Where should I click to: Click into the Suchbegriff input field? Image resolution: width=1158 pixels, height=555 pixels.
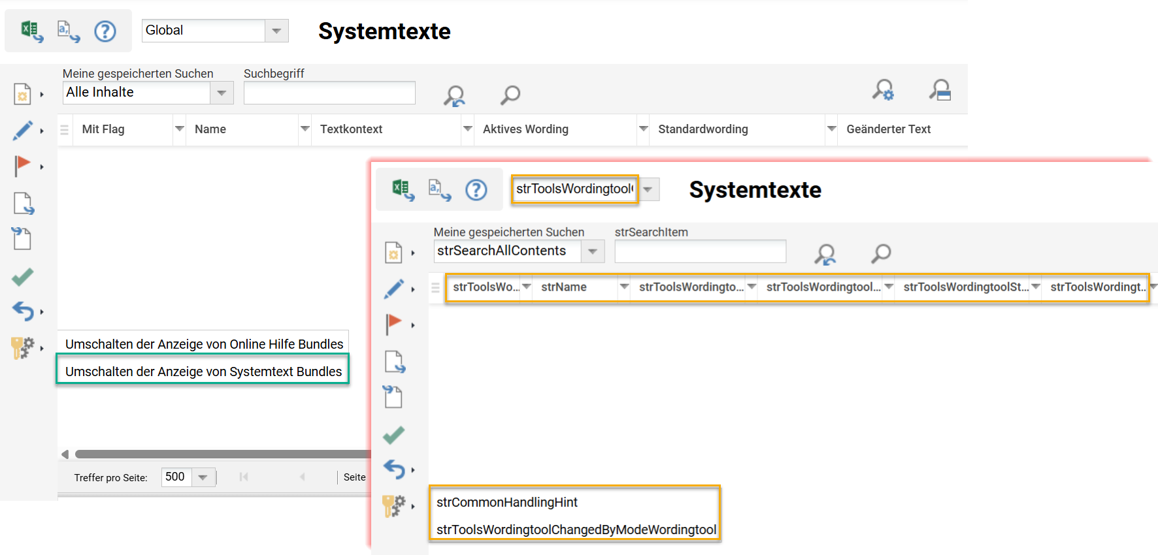[329, 93]
